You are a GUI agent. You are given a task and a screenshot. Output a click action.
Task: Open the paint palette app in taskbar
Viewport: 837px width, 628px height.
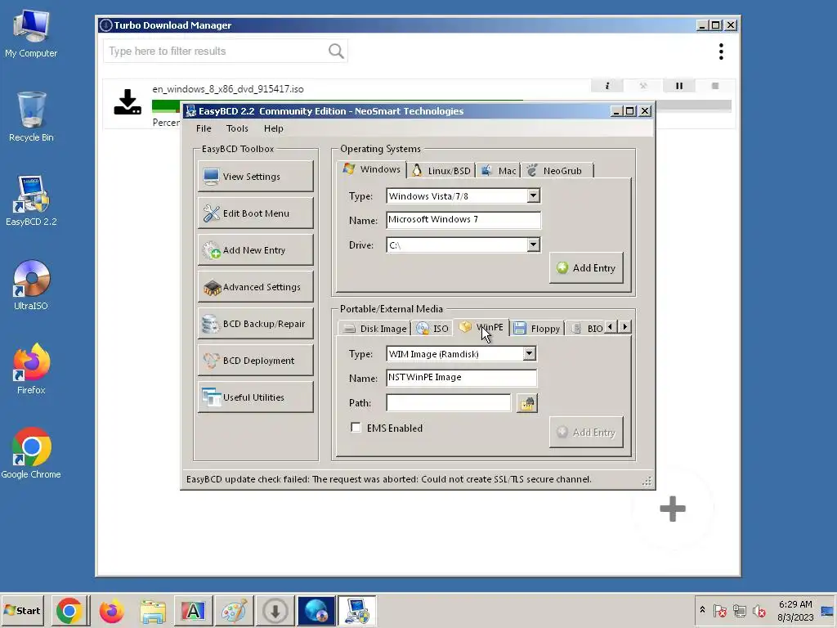pos(234,611)
